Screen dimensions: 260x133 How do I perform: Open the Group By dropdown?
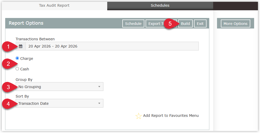[x=59, y=87]
